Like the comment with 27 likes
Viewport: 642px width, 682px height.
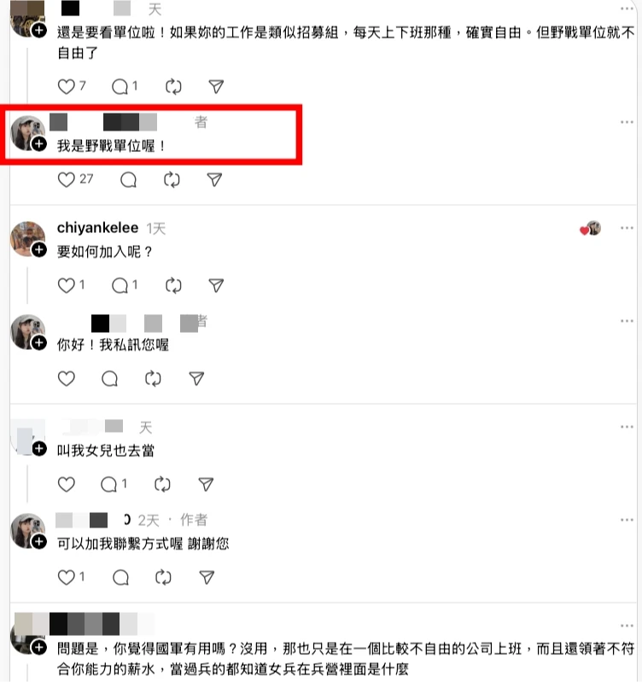pos(66,179)
